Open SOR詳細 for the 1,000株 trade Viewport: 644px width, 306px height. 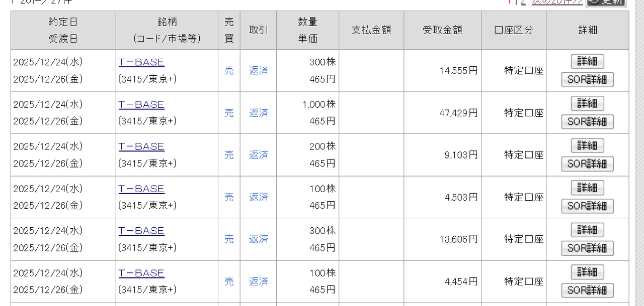point(587,121)
